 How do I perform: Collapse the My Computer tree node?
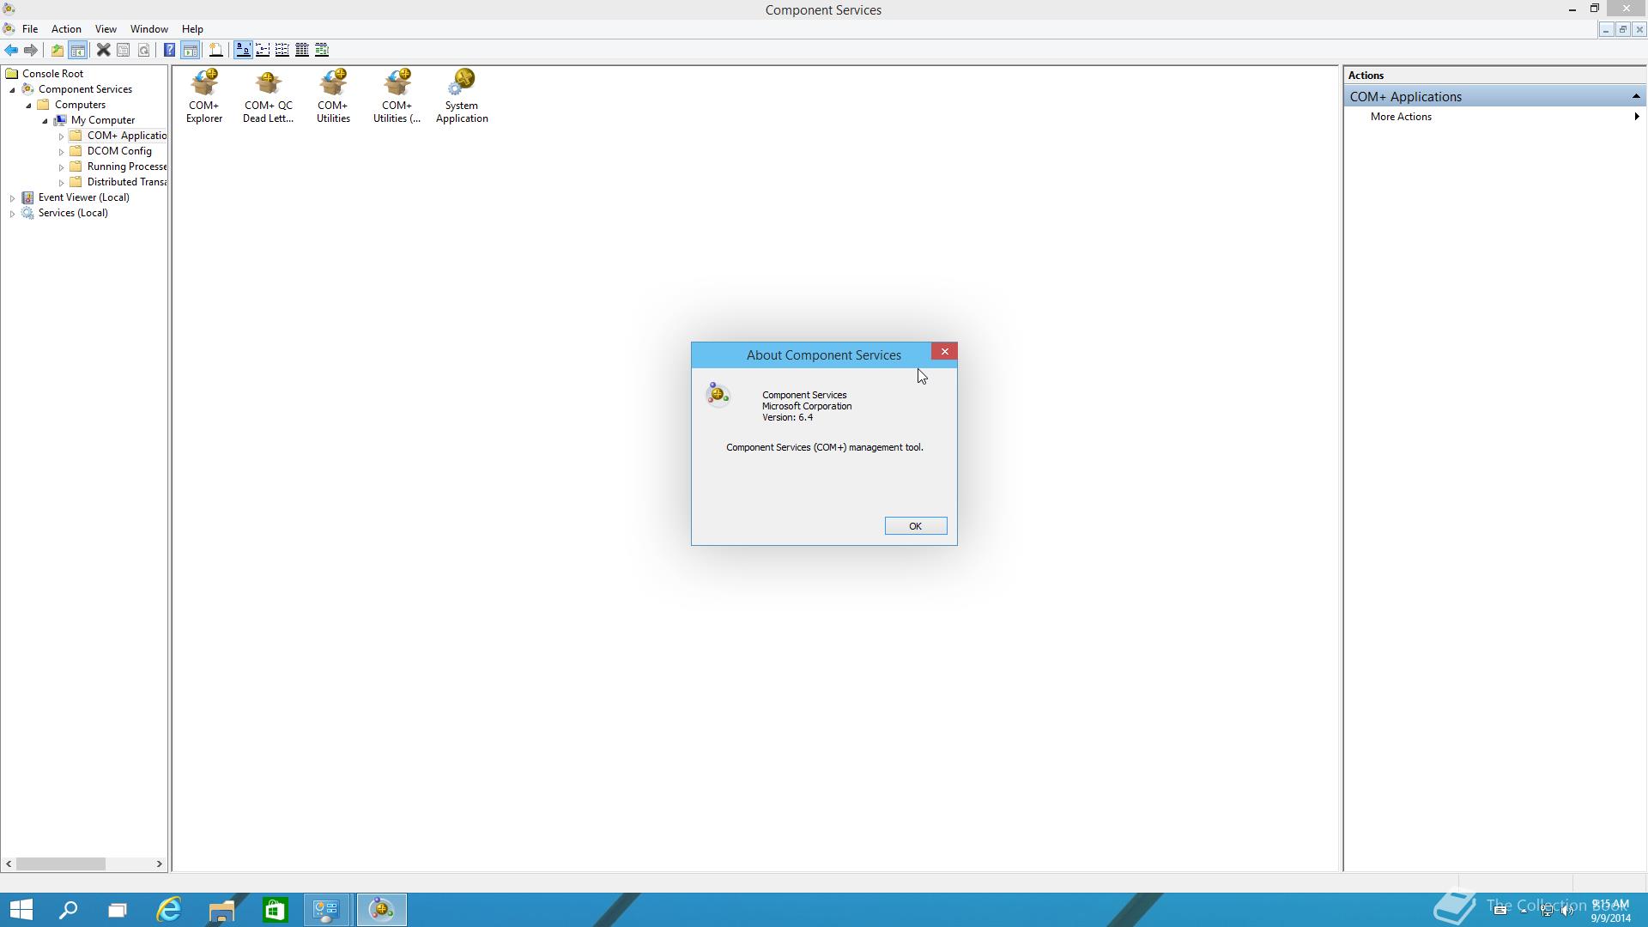[45, 120]
